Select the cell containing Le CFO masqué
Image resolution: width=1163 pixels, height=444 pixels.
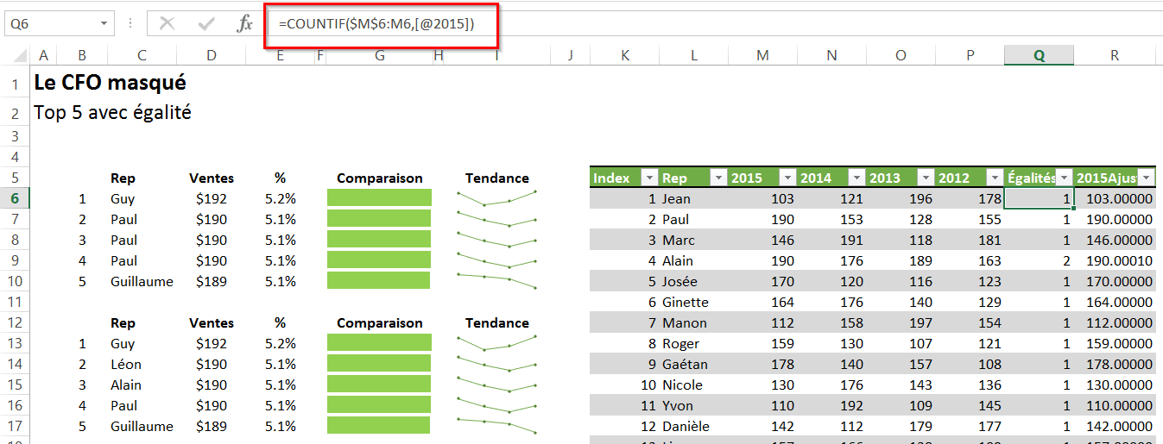click(x=110, y=84)
